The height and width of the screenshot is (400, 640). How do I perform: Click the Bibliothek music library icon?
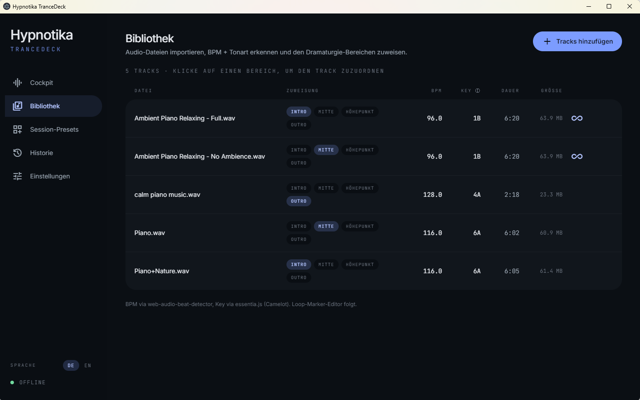pyautogui.click(x=18, y=106)
